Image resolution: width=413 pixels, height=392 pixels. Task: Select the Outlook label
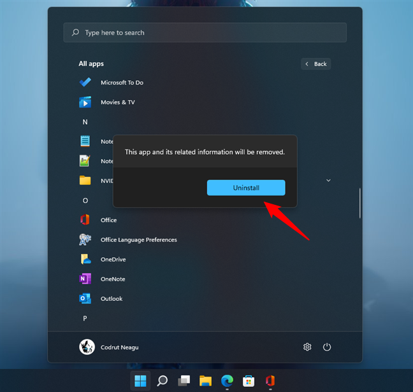(x=112, y=298)
